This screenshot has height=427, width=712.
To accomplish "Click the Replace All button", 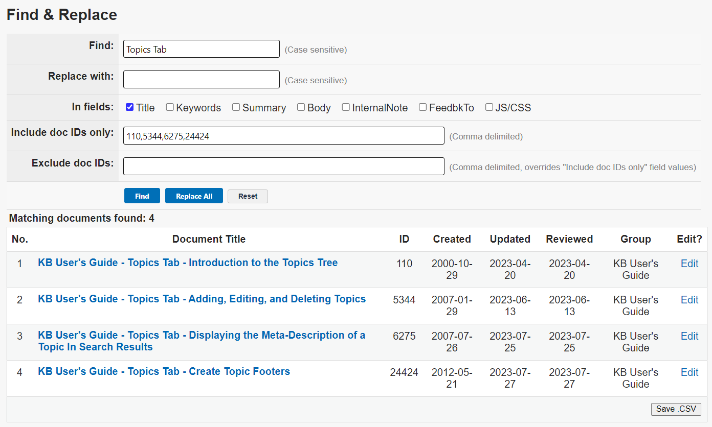I will [x=194, y=196].
